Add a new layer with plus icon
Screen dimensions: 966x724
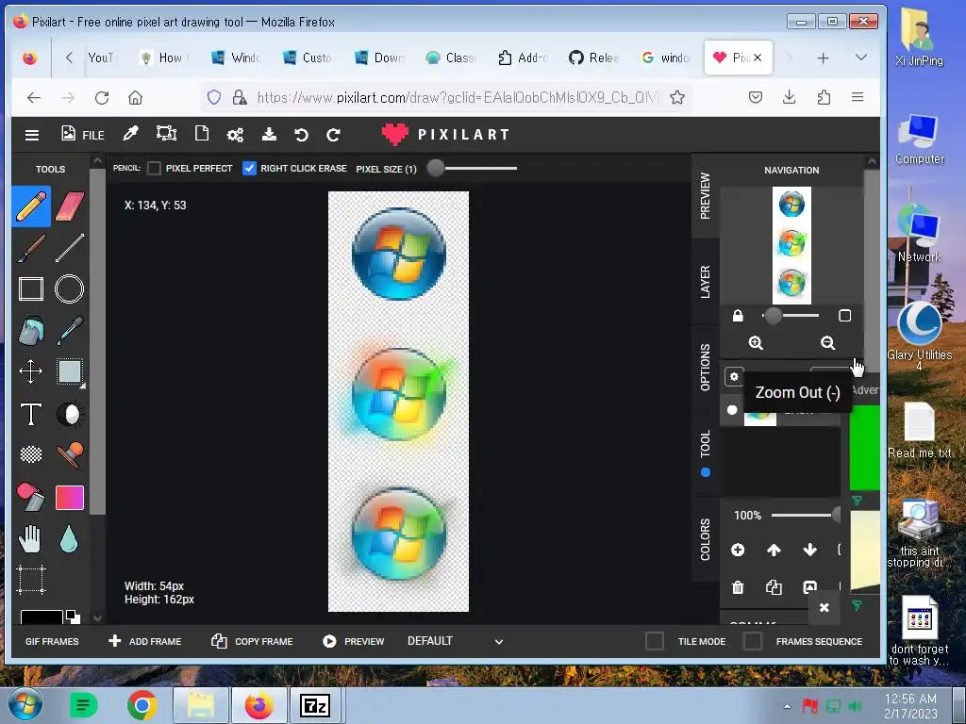(x=738, y=550)
